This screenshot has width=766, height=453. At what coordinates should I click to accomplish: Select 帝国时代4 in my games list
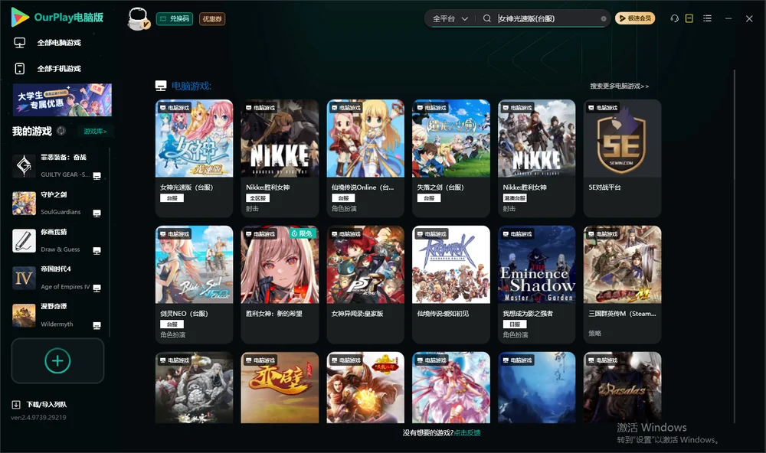tap(57, 279)
